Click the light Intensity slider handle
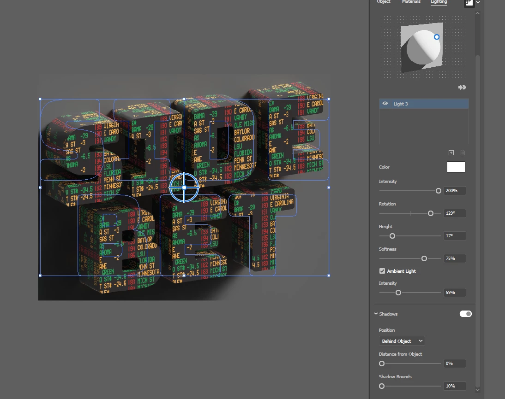 438,191
